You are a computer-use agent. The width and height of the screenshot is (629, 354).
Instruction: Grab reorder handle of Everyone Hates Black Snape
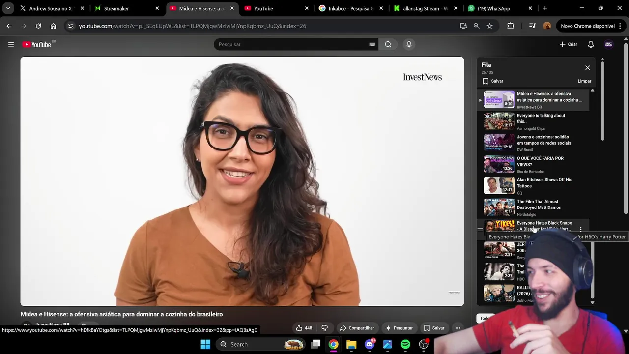tap(480, 230)
